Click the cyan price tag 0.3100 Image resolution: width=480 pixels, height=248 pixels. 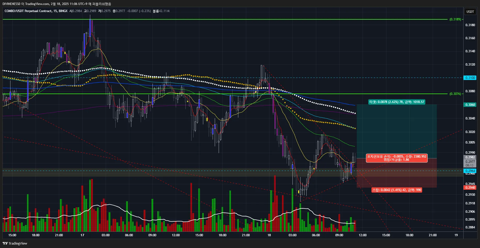point(470,78)
